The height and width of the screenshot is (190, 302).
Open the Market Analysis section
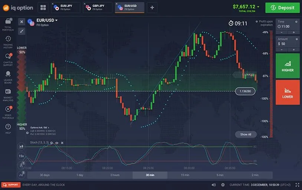[8, 94]
